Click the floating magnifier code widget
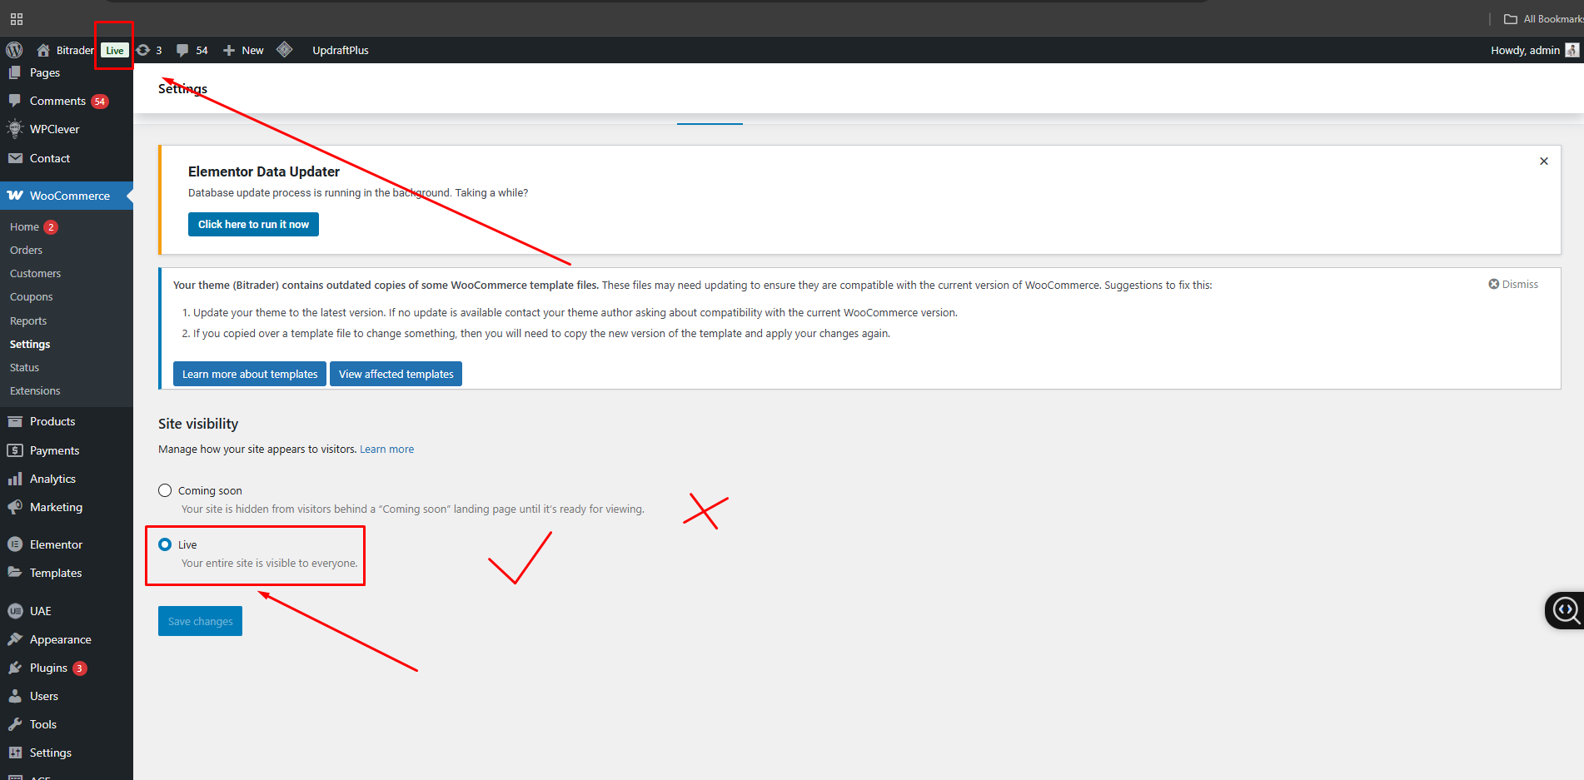This screenshot has height=780, width=1584. click(1565, 610)
